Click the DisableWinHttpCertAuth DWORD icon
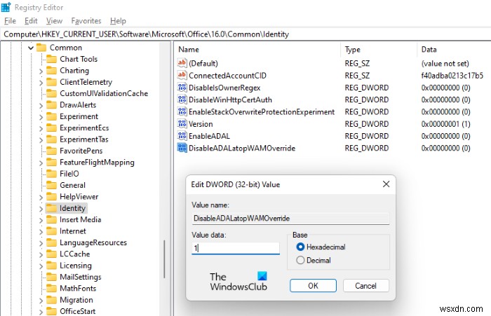Viewport: 491px width, 316px height. click(x=182, y=99)
